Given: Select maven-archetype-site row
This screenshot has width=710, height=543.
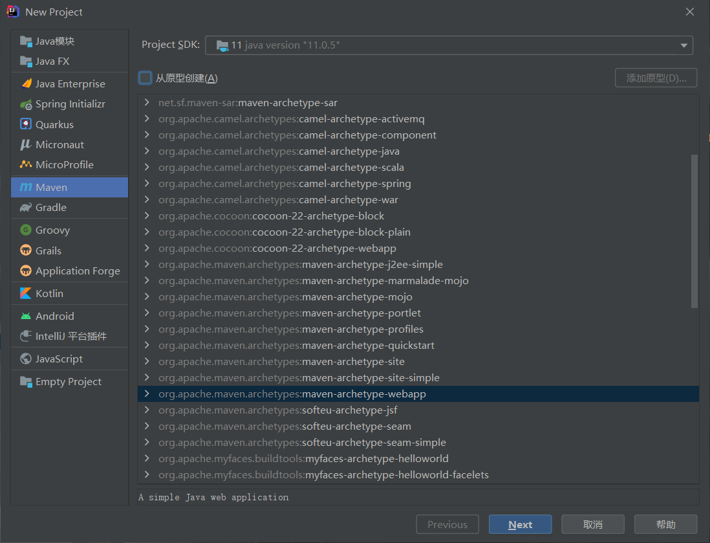Looking at the screenshot, I should 418,361.
